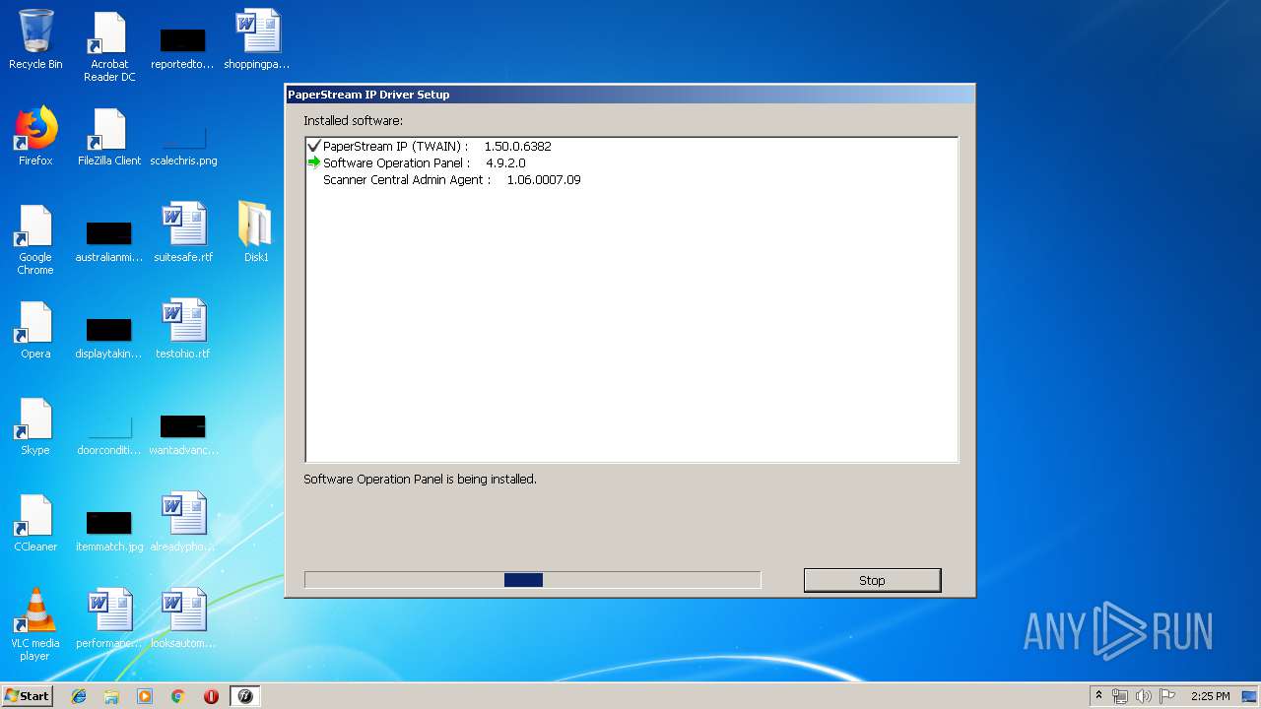1261x709 pixels.
Task: Click the 2:25 PM clock
Action: tap(1211, 696)
